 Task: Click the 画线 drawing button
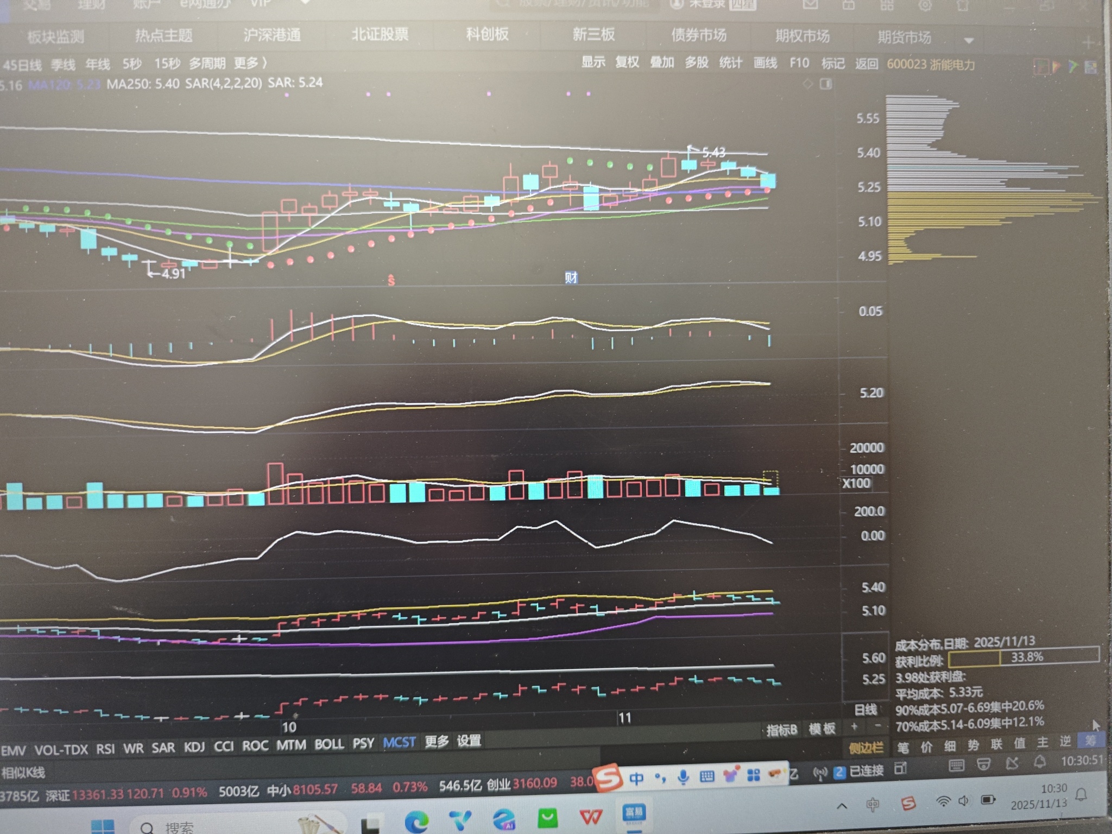pyautogui.click(x=765, y=63)
